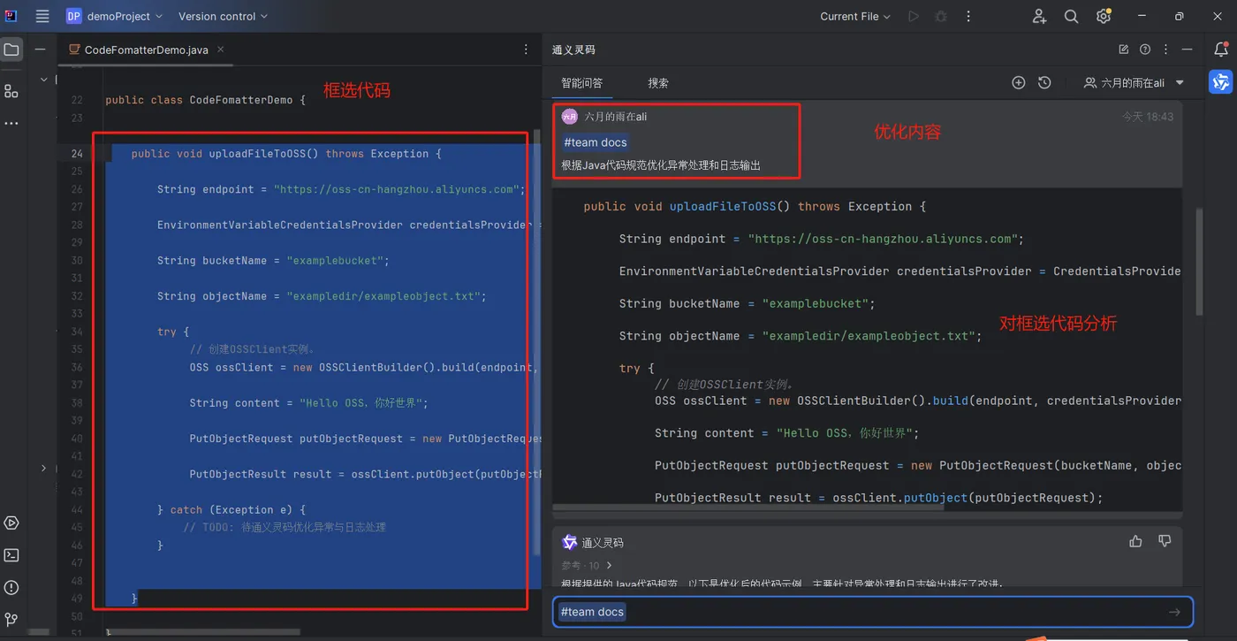Click the CodeFomatterDemo class name on line 22

240,100
